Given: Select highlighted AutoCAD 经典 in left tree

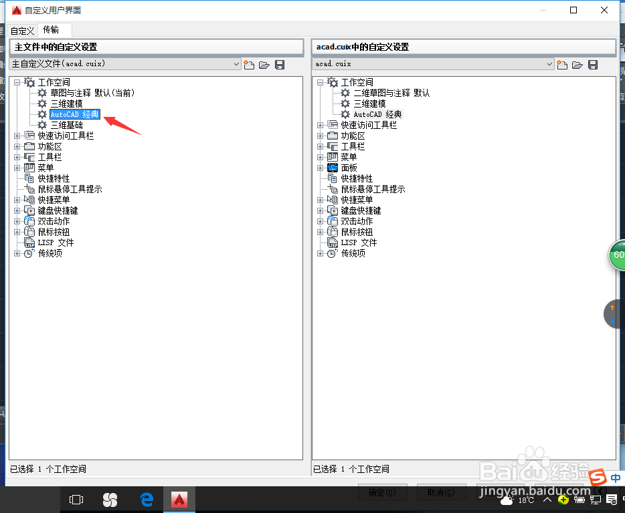Looking at the screenshot, I should point(74,115).
